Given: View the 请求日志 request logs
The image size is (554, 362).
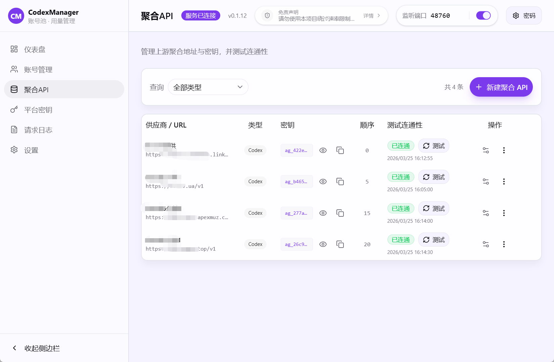Looking at the screenshot, I should click(x=38, y=130).
